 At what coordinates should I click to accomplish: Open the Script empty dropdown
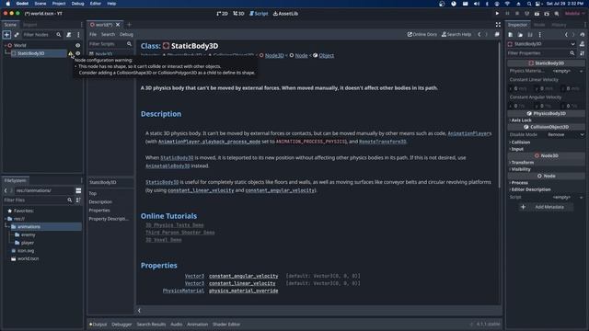(x=568, y=198)
